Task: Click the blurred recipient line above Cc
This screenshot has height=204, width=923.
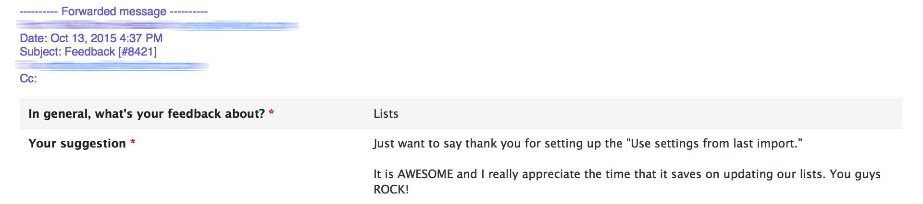Action: click(x=112, y=66)
